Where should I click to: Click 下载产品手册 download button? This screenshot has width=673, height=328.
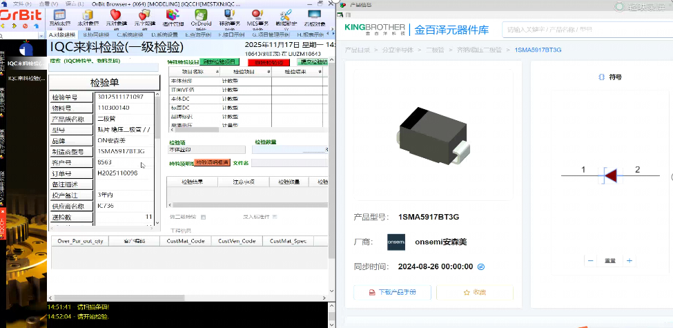pos(392,292)
